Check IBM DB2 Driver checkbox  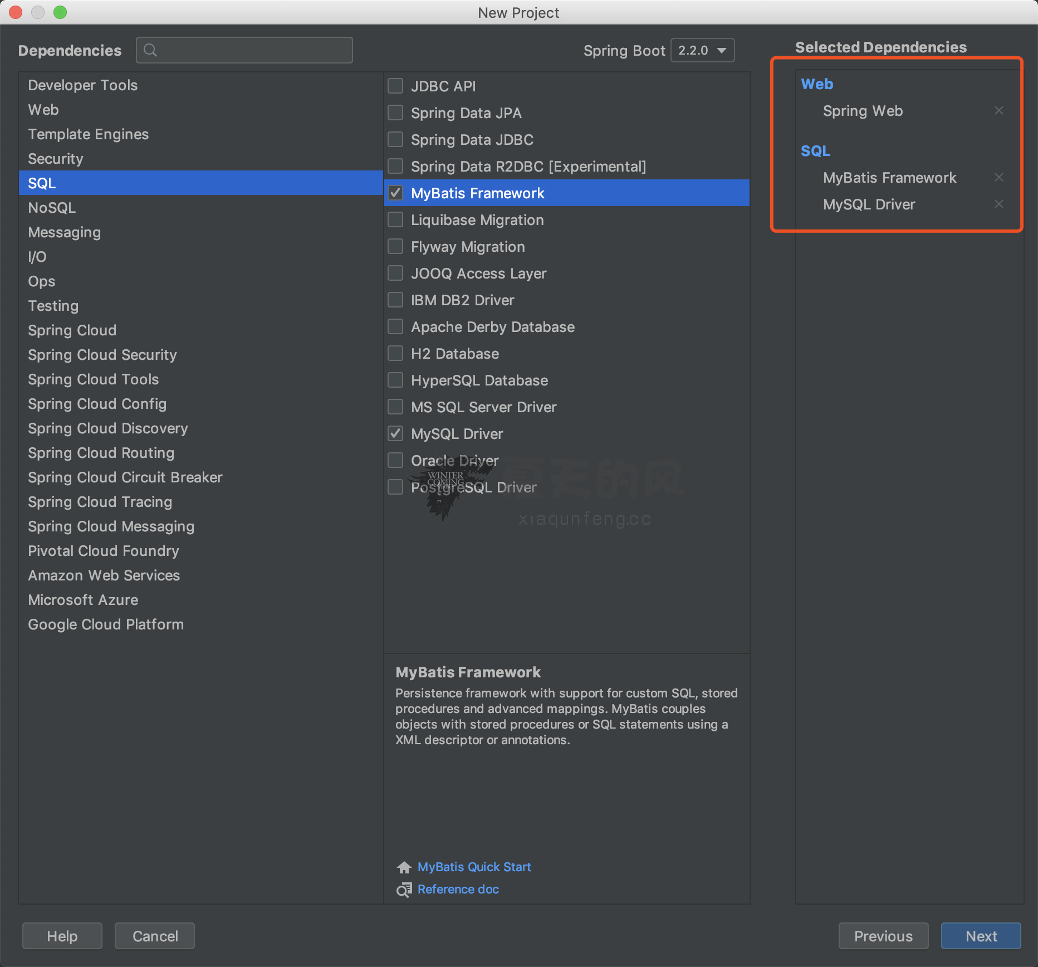395,300
